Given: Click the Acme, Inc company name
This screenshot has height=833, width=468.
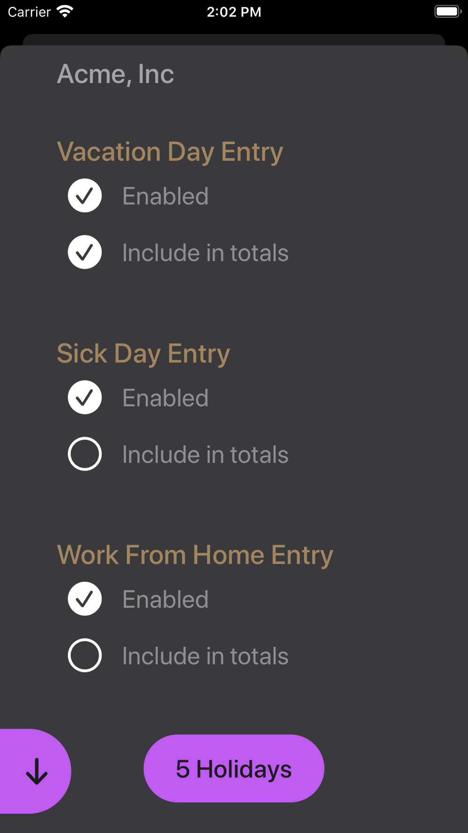Looking at the screenshot, I should click(116, 74).
